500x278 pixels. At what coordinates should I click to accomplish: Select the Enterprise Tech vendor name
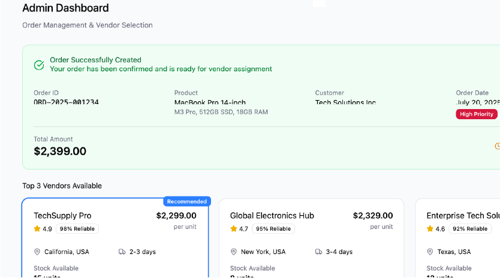pyautogui.click(x=463, y=216)
